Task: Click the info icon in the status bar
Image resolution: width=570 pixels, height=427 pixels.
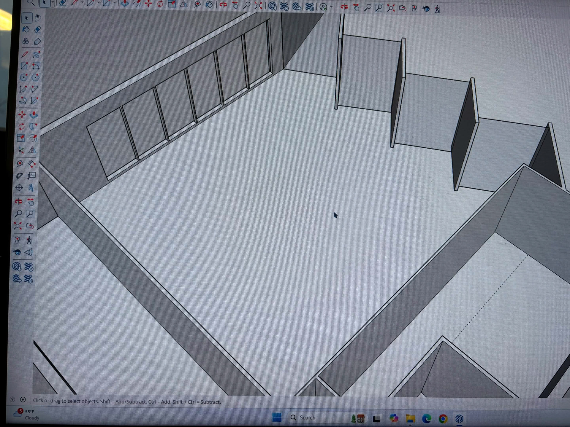Action: click(x=23, y=399)
